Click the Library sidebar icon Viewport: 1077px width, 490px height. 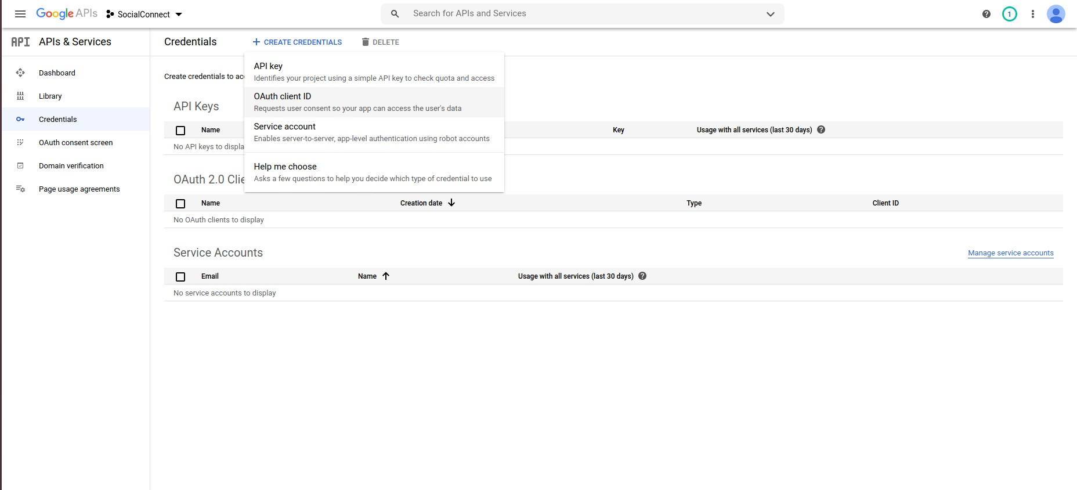pos(20,96)
